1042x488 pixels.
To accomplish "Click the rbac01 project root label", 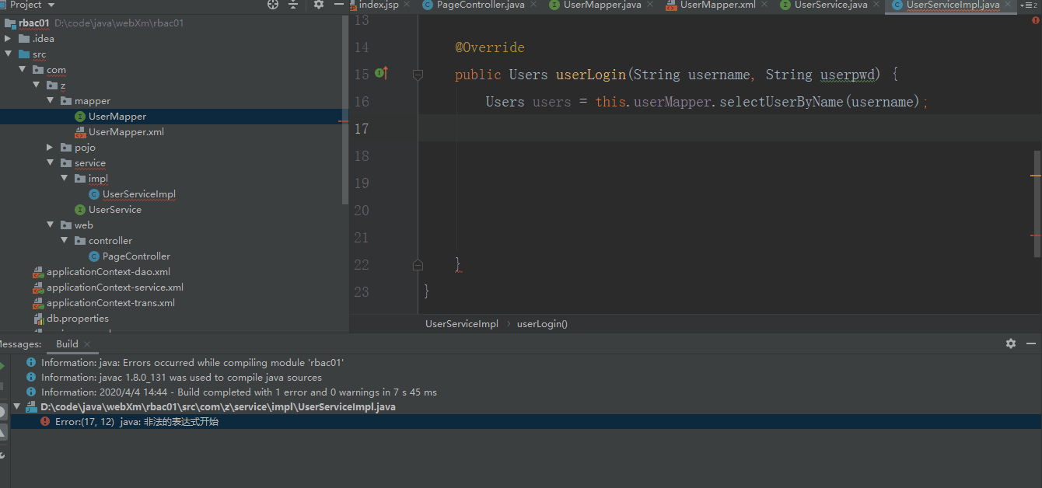I will [x=34, y=23].
